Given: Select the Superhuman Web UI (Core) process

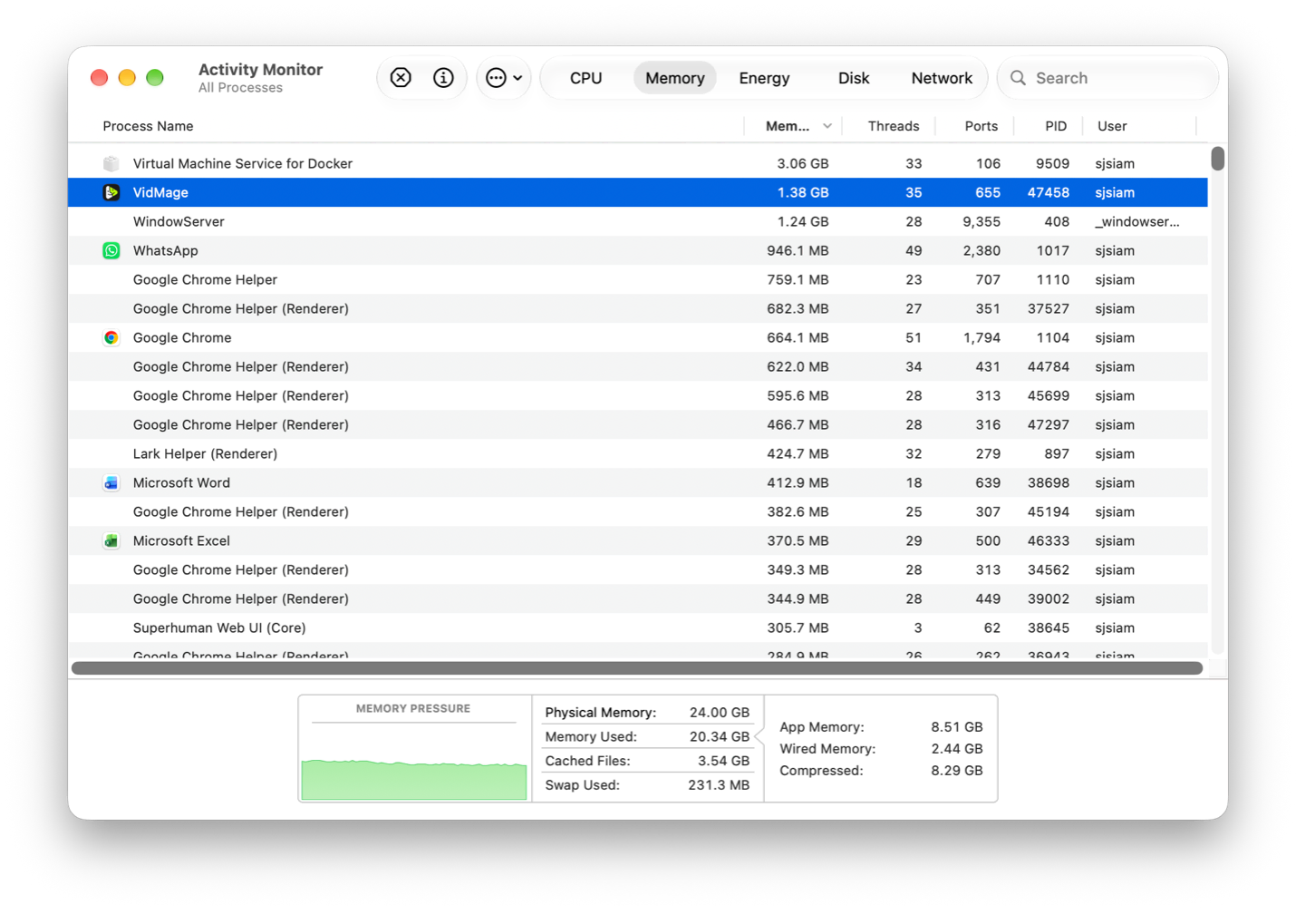Looking at the screenshot, I should 638,627.
